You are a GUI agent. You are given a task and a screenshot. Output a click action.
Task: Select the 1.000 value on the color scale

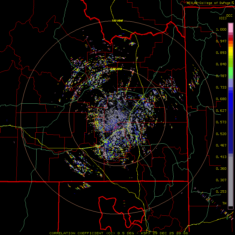coord(221,29)
